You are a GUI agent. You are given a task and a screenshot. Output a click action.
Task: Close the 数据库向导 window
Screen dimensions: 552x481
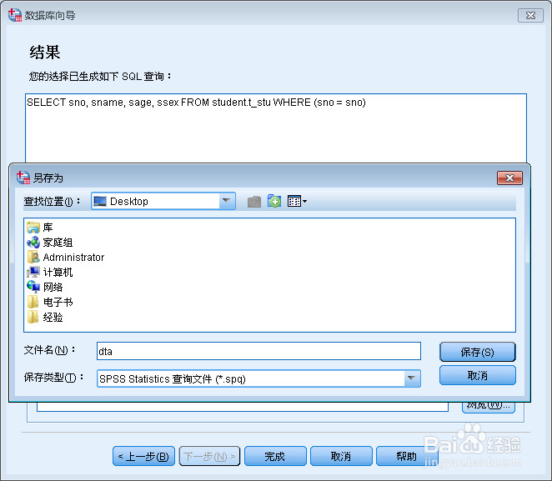pyautogui.click(x=530, y=16)
